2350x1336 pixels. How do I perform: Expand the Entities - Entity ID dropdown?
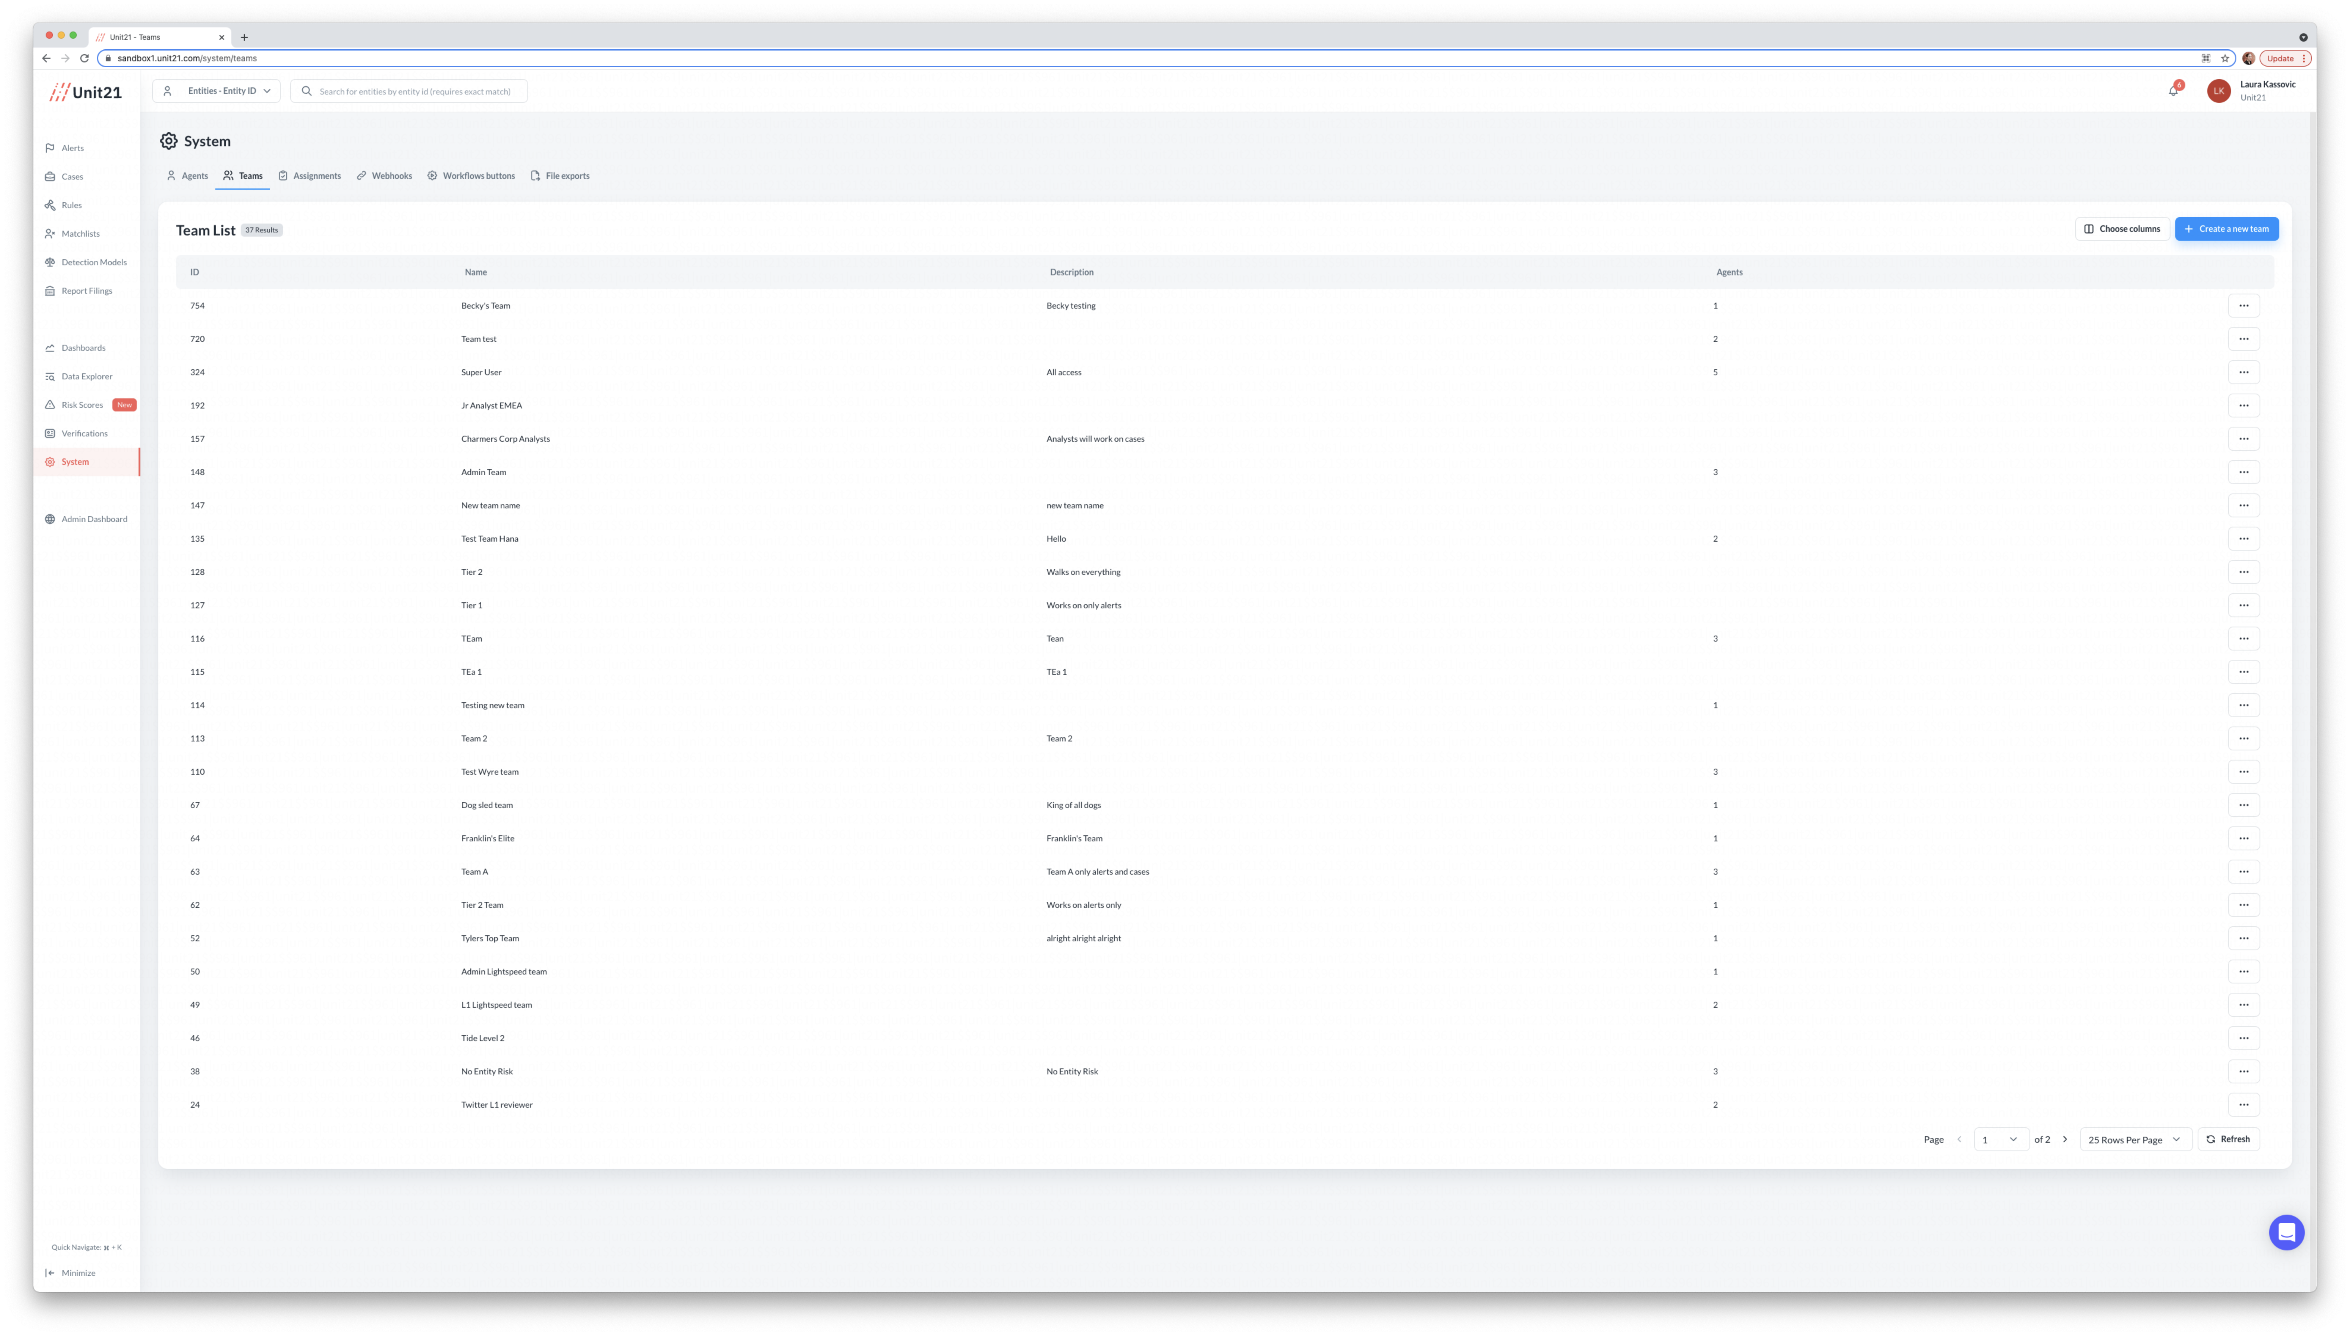216,91
